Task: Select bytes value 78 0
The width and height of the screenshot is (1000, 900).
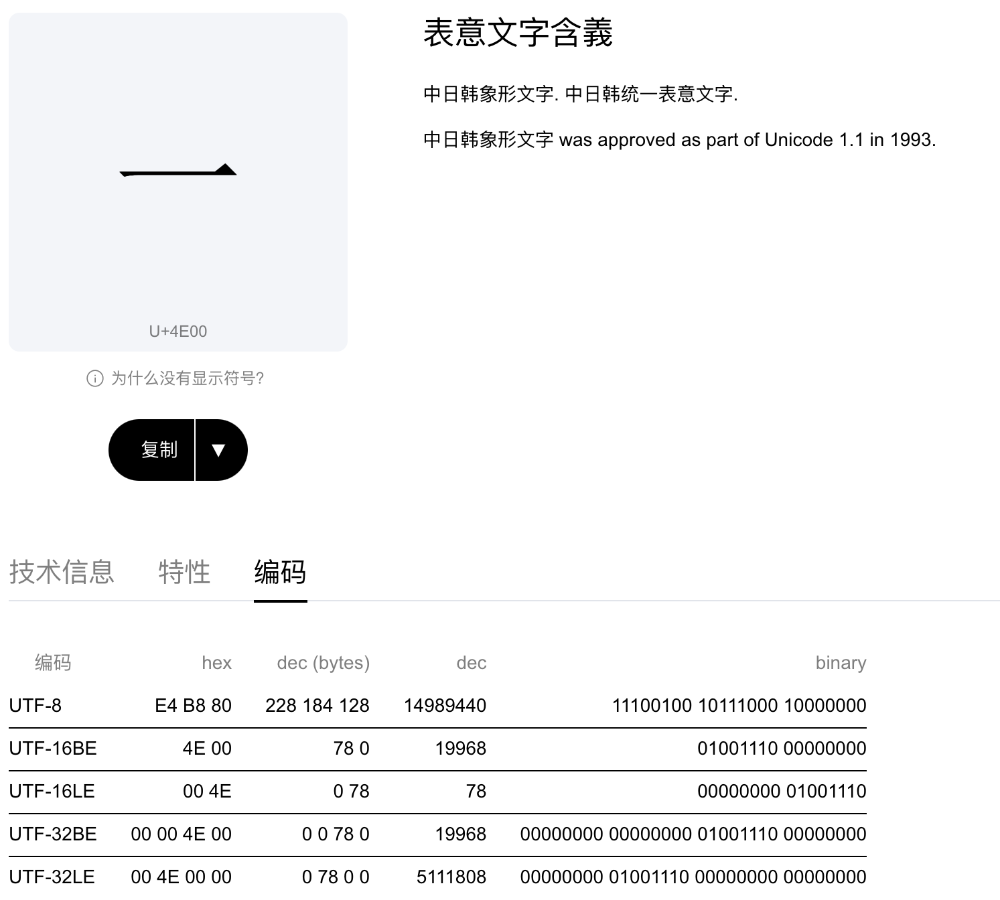Action: tap(352, 749)
